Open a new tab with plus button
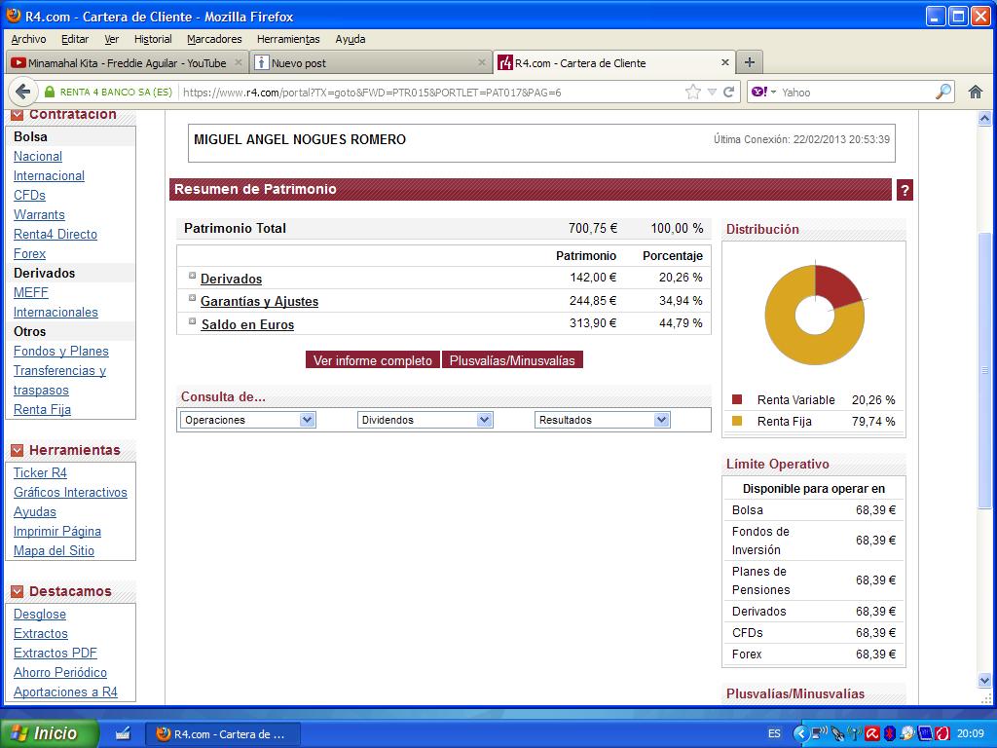Screen dimensions: 997x748 [x=749, y=62]
